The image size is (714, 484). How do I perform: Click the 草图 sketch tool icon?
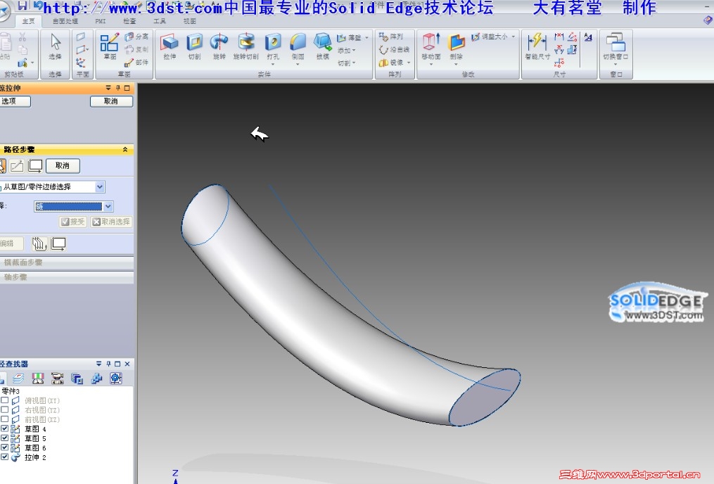coord(109,42)
